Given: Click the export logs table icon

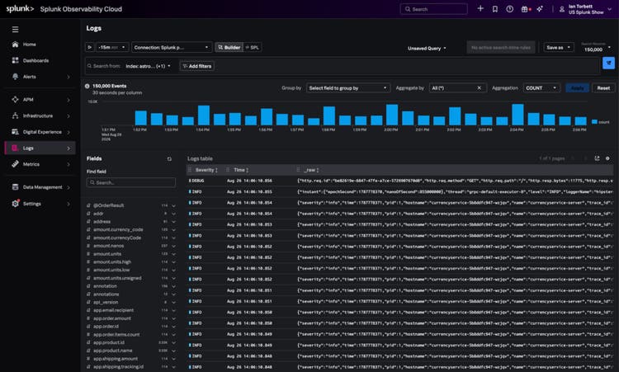Looking at the screenshot, I should [x=597, y=158].
